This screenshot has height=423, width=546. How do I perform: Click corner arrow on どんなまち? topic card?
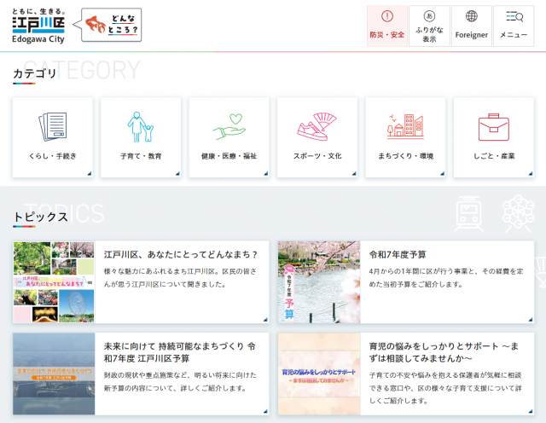click(x=265, y=319)
